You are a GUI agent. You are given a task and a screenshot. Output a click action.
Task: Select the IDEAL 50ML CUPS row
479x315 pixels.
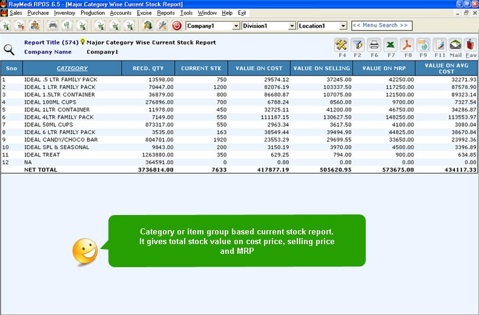tap(239, 125)
